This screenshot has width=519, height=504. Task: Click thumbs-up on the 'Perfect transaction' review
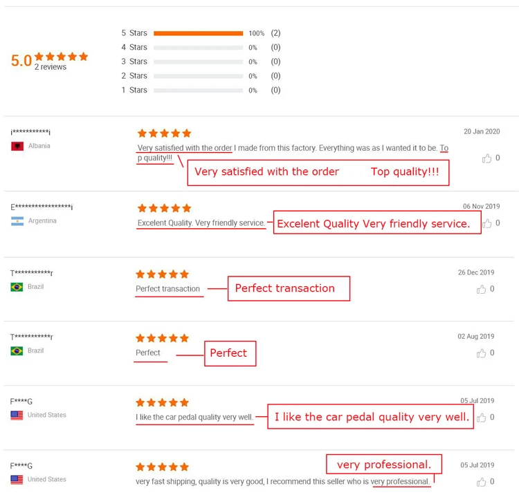[x=482, y=289]
